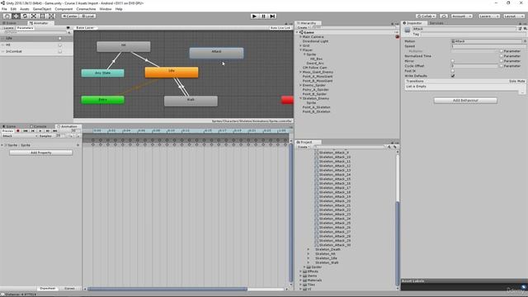Click the add parameter plus icon
This screenshot has height=297, width=528.
pyautogui.click(x=69, y=33)
